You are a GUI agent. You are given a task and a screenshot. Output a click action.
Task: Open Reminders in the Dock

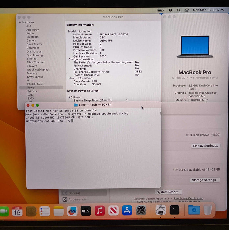(x=45, y=211)
